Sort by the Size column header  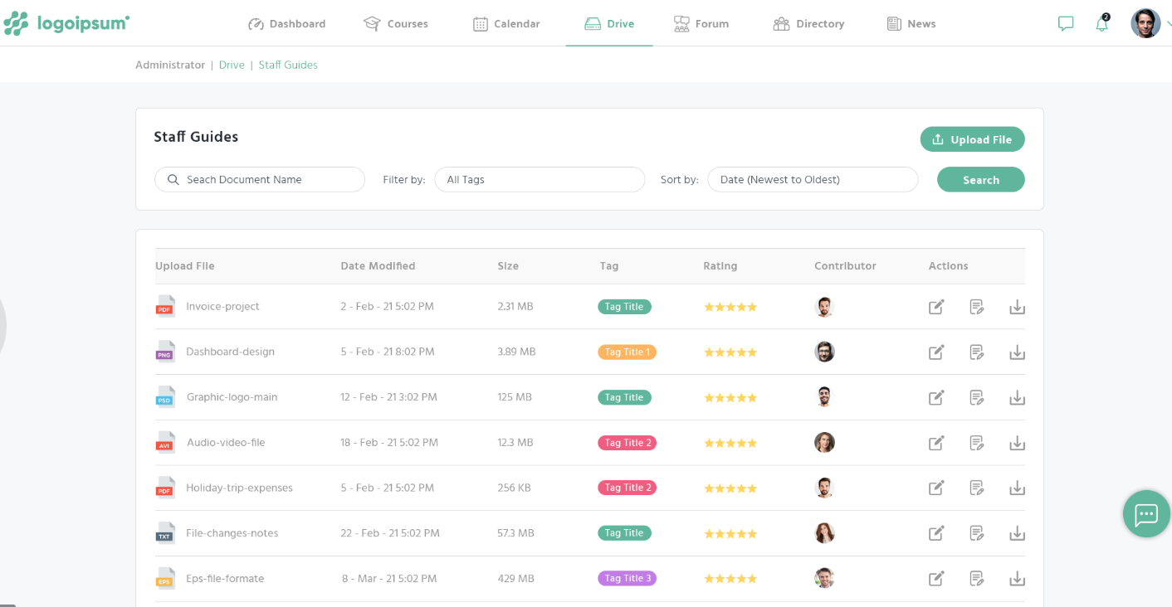[508, 266]
